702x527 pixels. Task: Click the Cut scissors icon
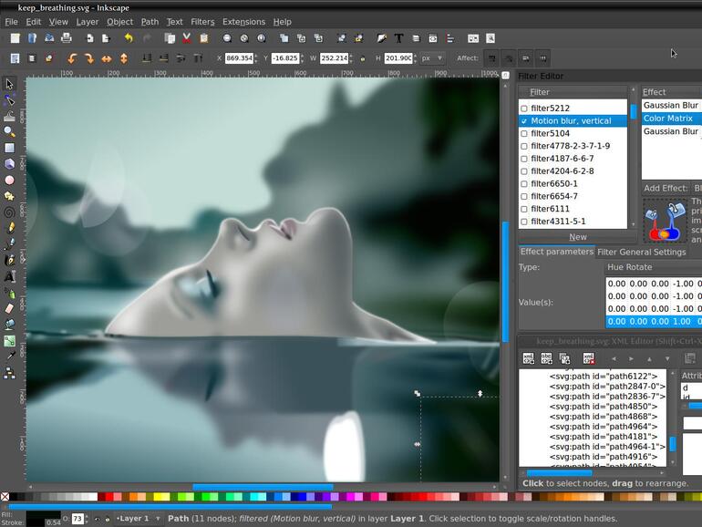pos(186,38)
